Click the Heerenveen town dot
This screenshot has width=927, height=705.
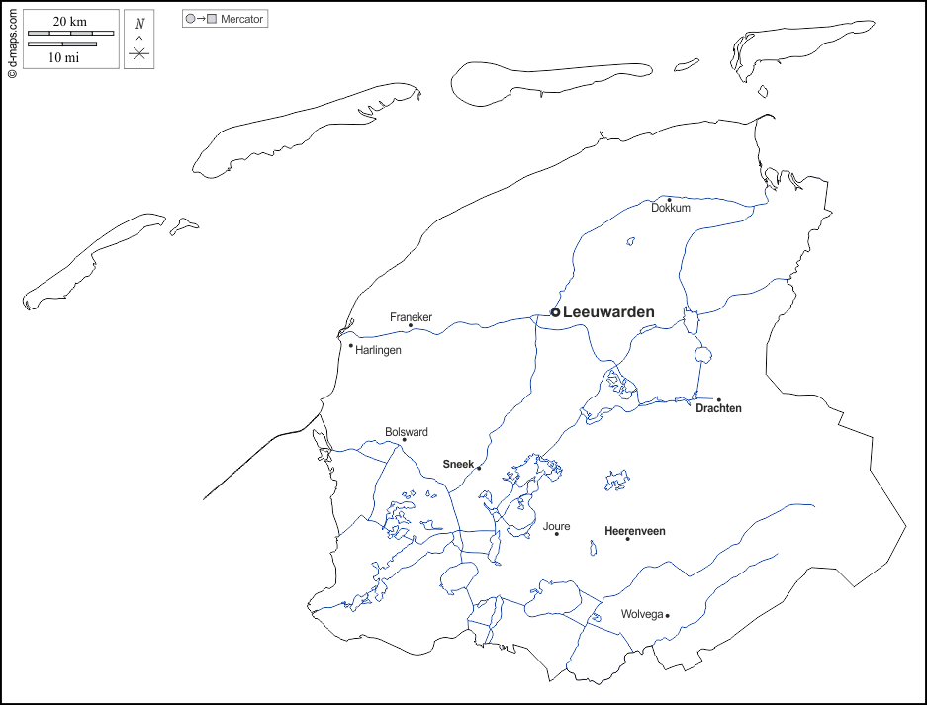pos(628,539)
